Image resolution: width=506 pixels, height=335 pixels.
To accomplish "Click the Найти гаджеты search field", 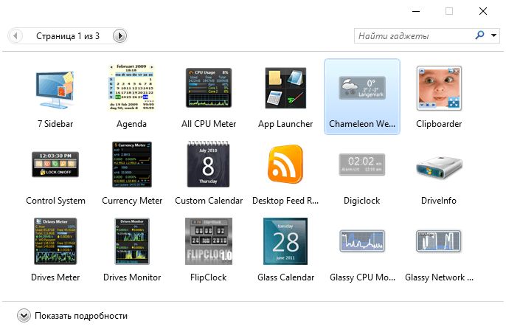I will point(413,35).
